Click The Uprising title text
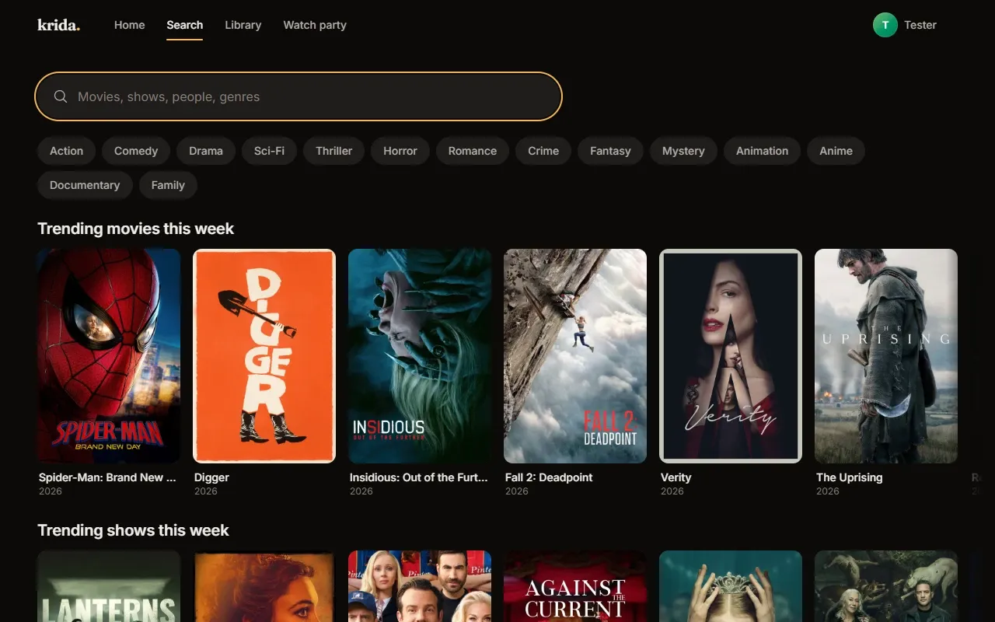995x622 pixels. 849,477
